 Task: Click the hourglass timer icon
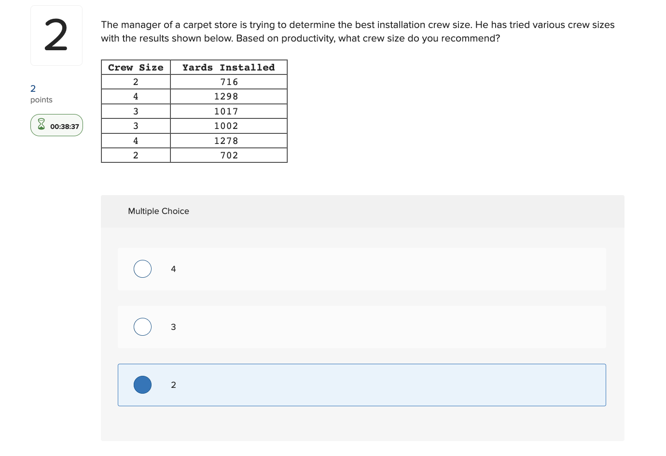coord(42,125)
